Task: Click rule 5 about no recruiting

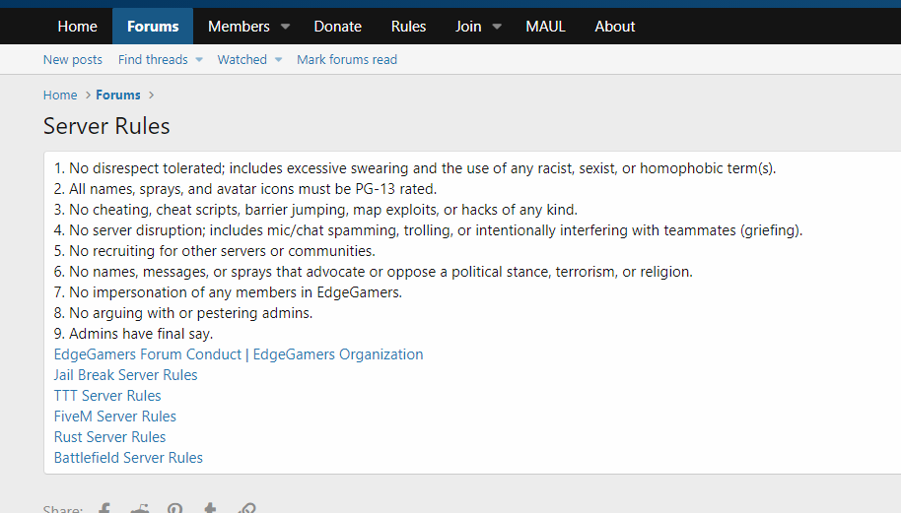Action: click(x=214, y=251)
